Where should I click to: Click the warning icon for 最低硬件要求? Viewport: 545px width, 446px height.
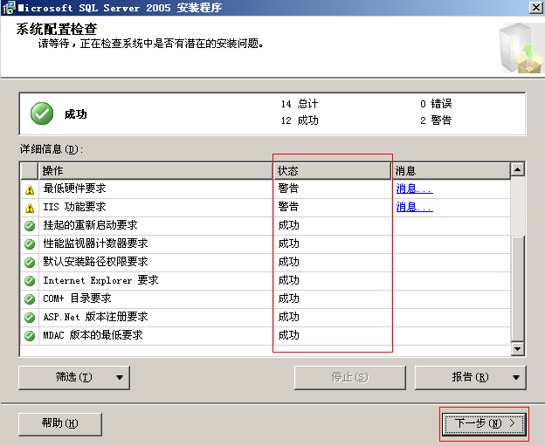(30, 189)
